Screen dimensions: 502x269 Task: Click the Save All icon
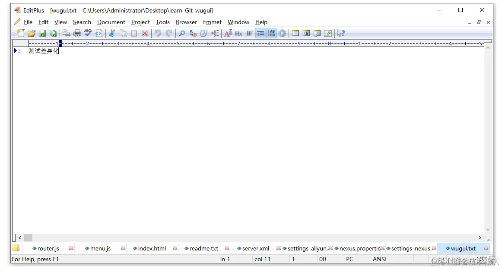point(53,33)
